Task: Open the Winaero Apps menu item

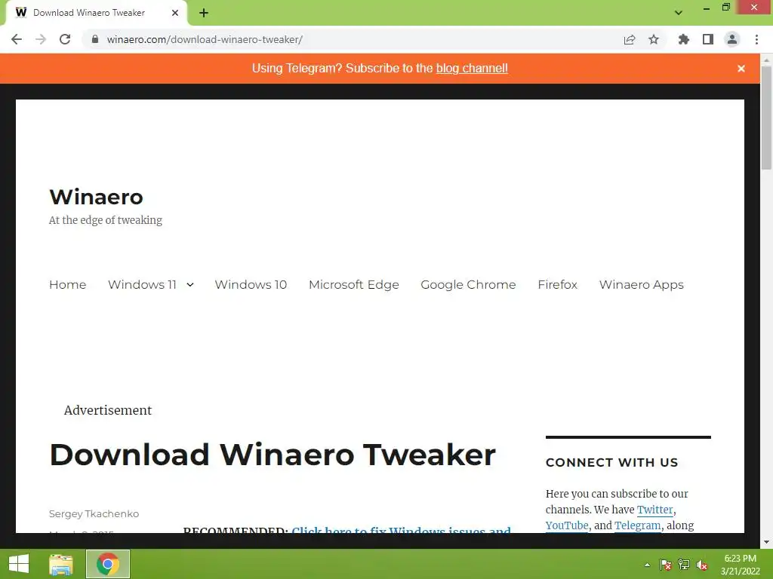Action: pyautogui.click(x=642, y=284)
